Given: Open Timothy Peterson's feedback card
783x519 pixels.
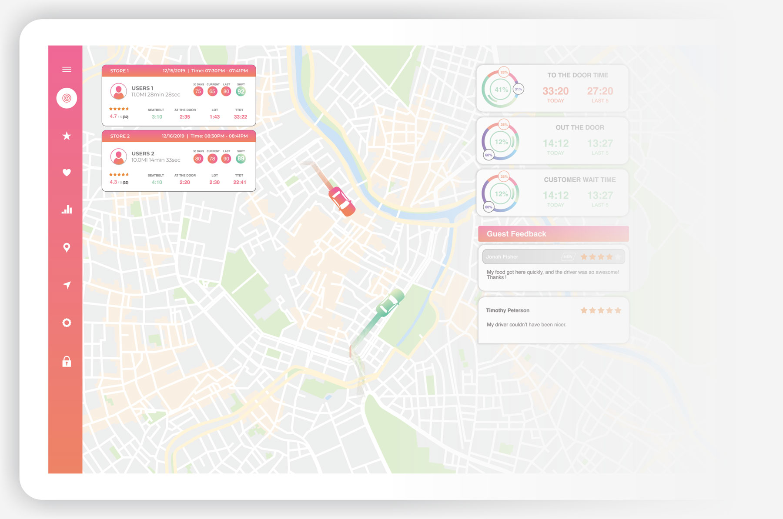Looking at the screenshot, I should tap(553, 320).
